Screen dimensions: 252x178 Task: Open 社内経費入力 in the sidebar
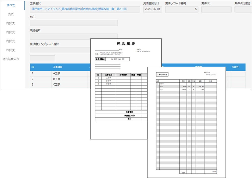[11, 59]
